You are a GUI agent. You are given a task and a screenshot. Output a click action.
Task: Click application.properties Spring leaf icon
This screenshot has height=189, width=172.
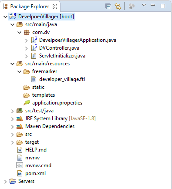[27, 103]
